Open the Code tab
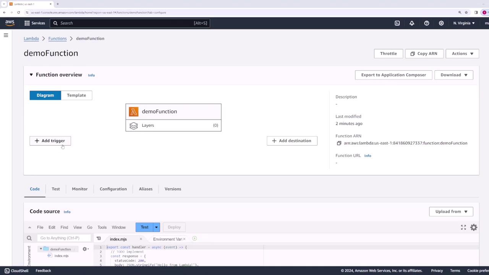The height and width of the screenshot is (275, 489). 35,189
